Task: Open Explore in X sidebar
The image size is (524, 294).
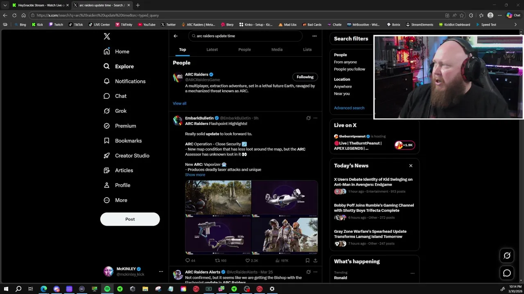Action: (119, 67)
